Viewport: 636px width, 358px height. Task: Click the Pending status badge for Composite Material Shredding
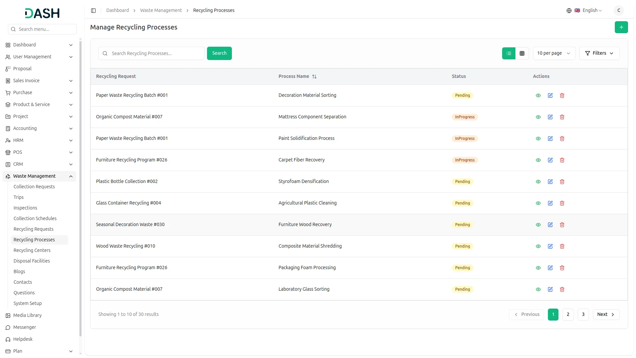(462, 246)
